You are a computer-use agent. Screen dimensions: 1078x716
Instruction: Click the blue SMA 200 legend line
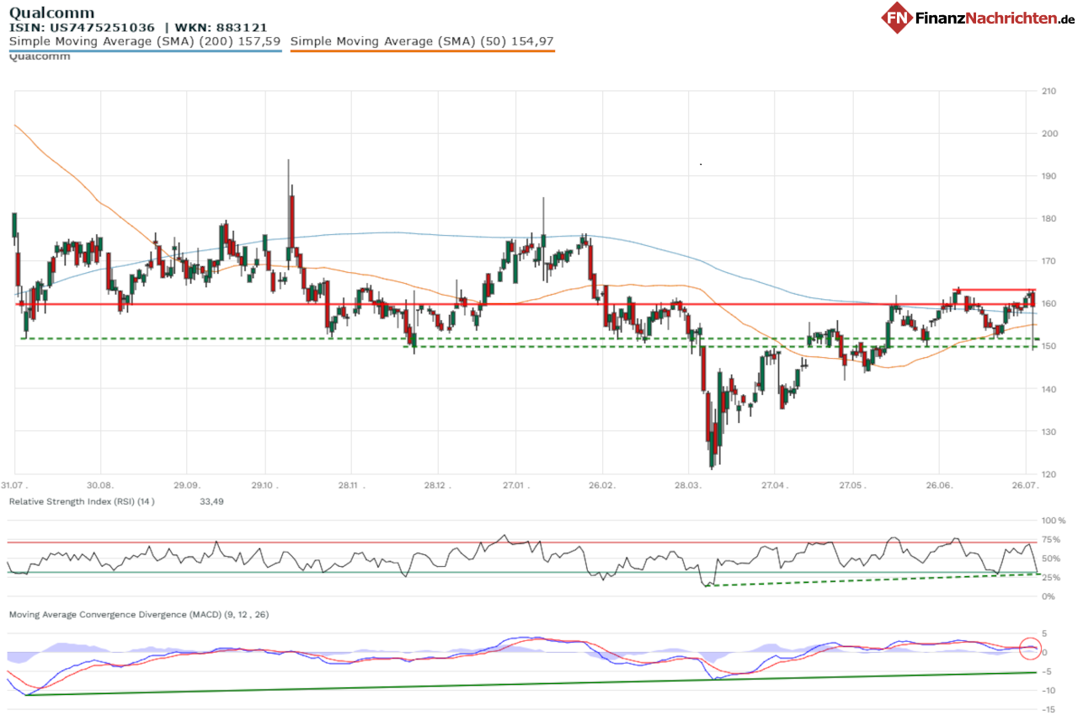(145, 51)
